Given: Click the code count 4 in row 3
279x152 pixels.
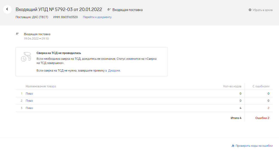Looking at the screenshot, I should point(240,108).
